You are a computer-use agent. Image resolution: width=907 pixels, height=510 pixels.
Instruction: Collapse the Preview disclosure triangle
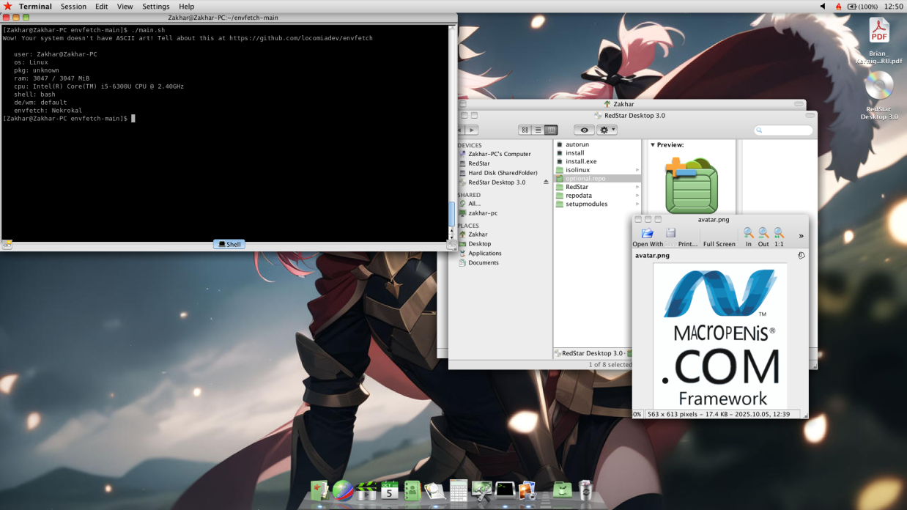click(x=653, y=145)
